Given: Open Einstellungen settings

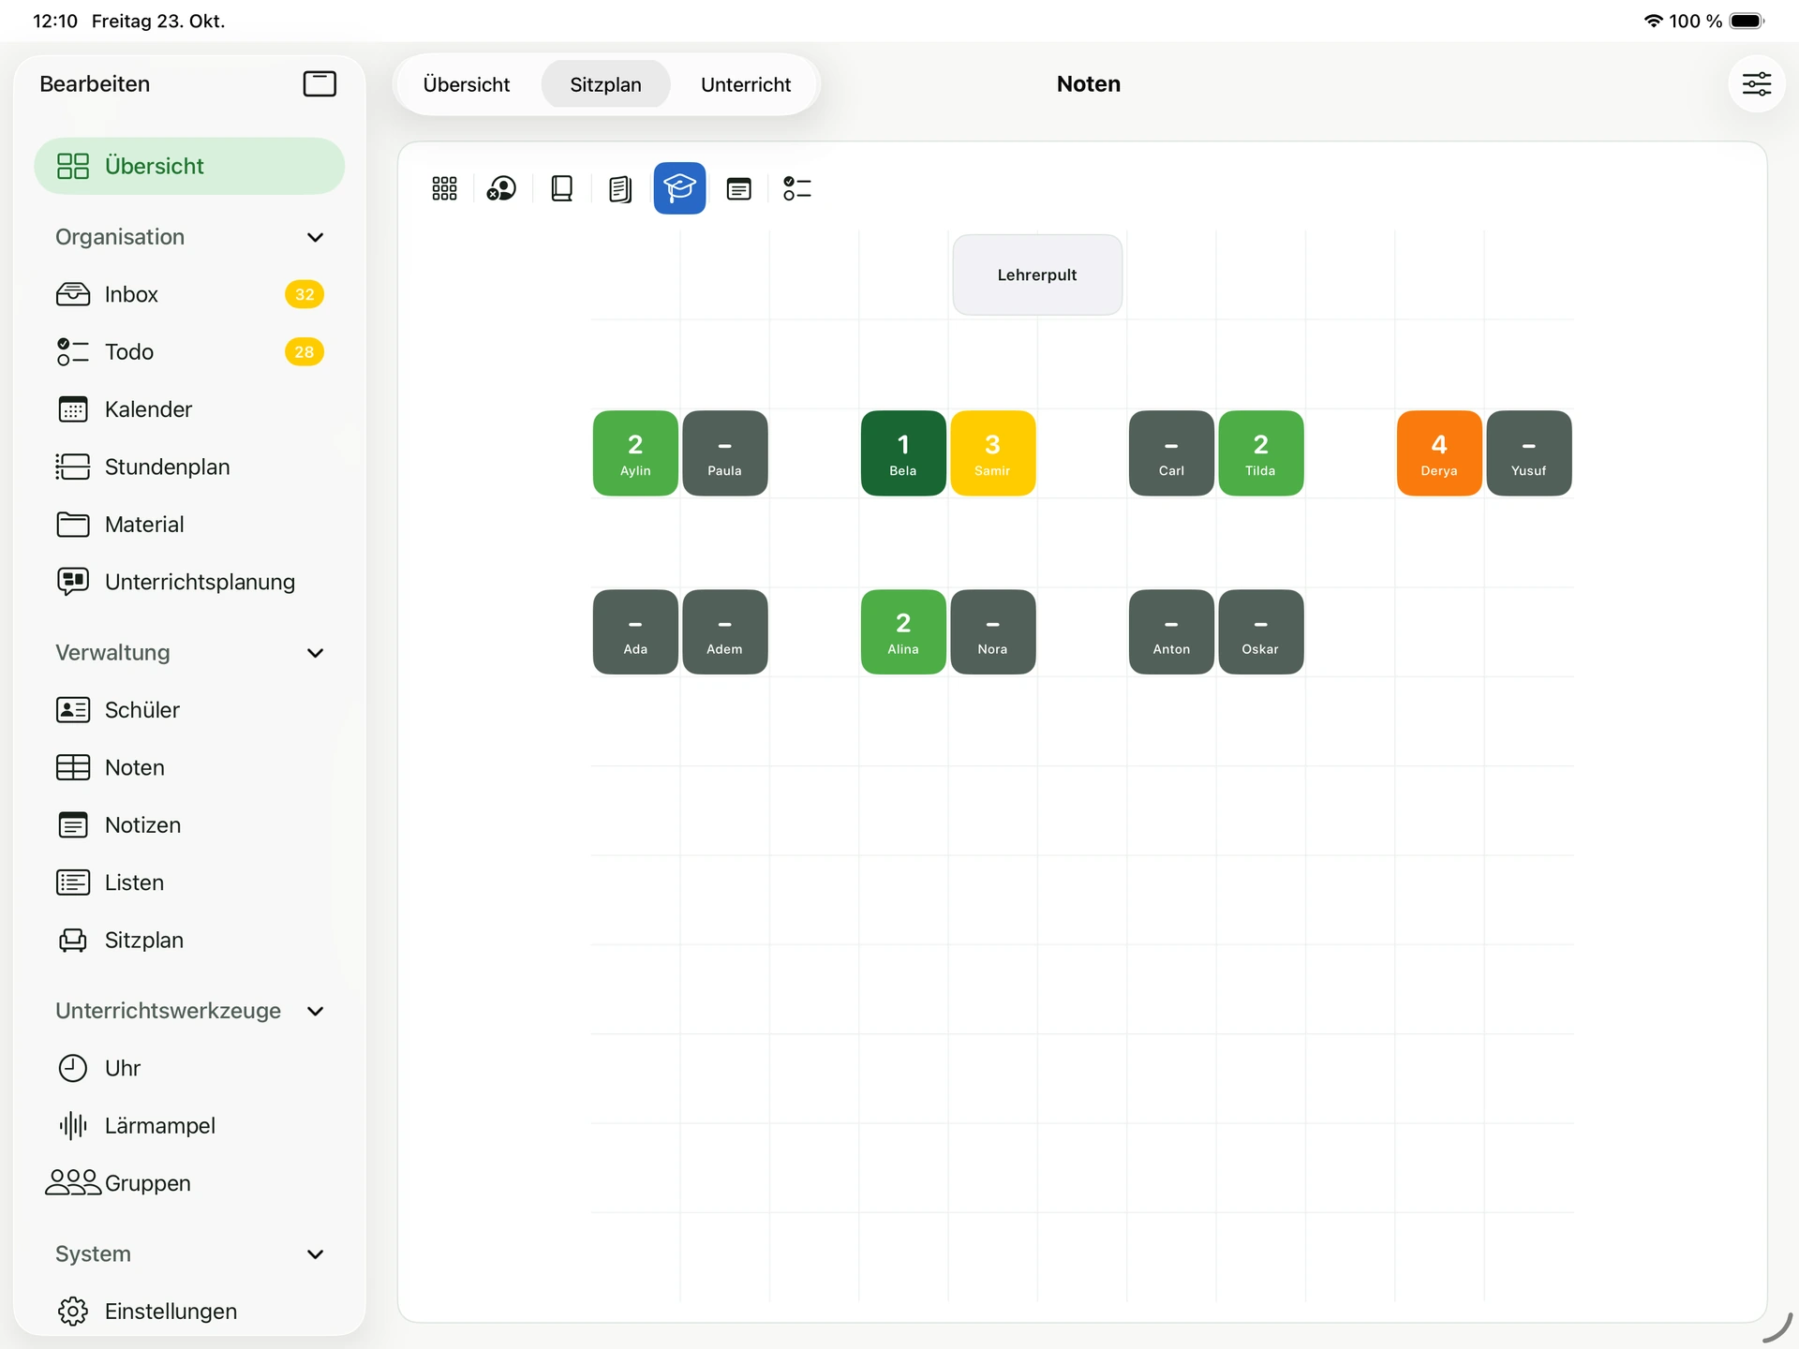Looking at the screenshot, I should pos(189,1312).
